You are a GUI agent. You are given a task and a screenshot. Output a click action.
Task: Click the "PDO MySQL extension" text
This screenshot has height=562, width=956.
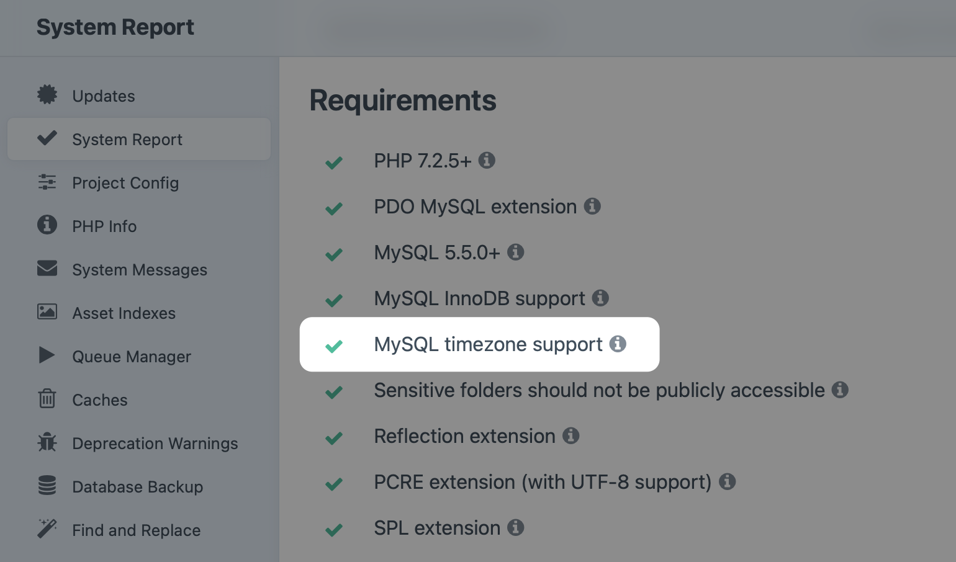click(x=476, y=207)
